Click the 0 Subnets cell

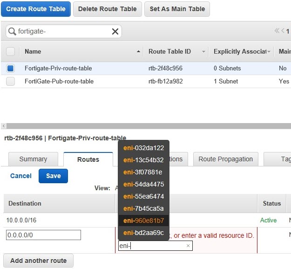point(227,68)
